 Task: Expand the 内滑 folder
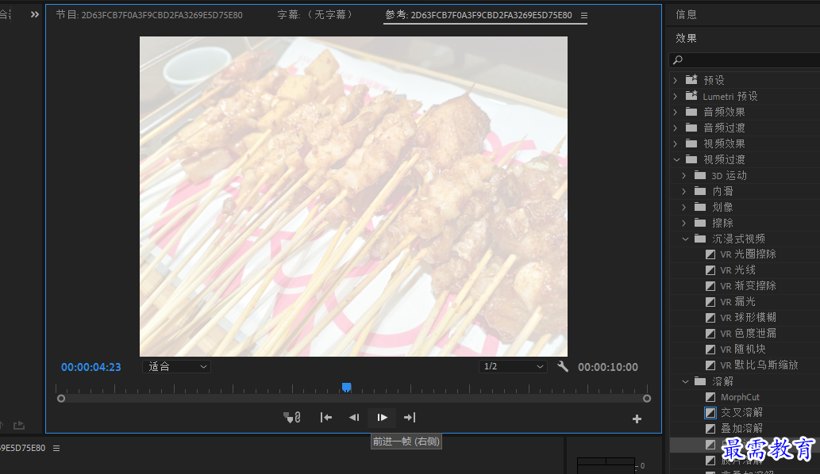(x=684, y=191)
